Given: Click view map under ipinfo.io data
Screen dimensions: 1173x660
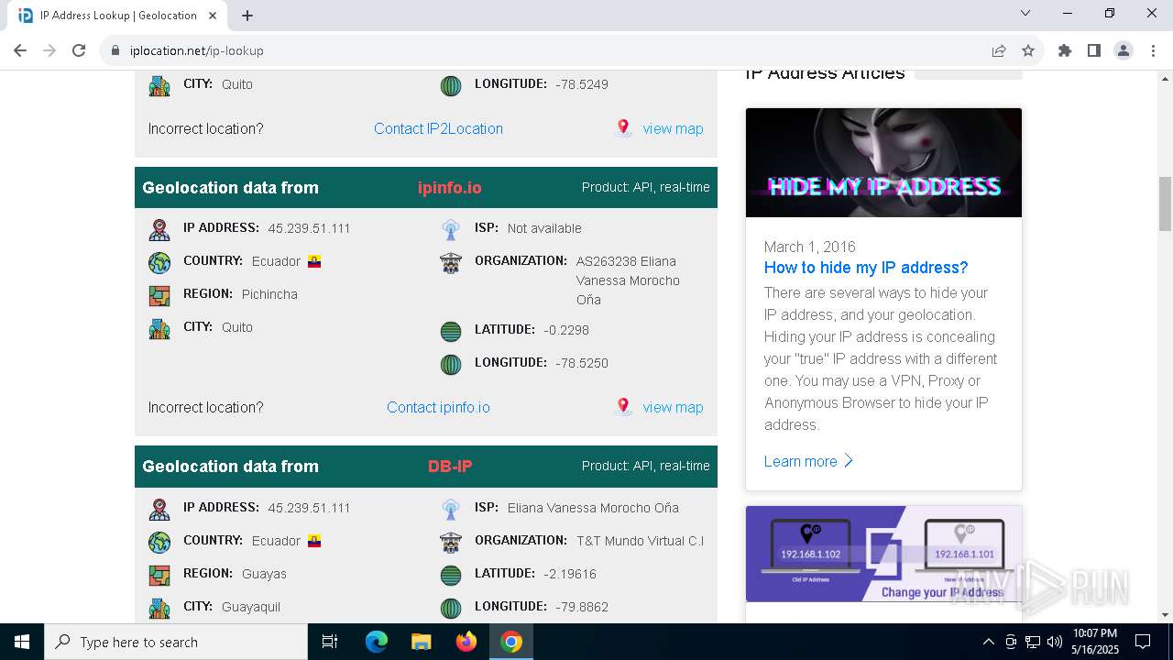Looking at the screenshot, I should pos(673,407).
